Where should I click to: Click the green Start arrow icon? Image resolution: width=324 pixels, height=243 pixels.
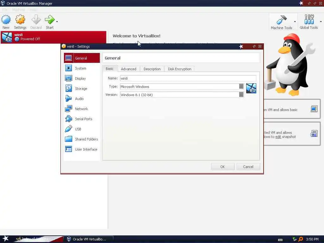(50, 20)
